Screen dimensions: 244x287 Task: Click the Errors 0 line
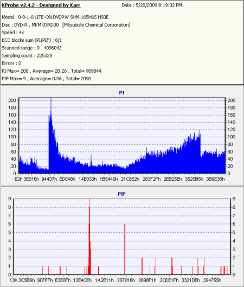[x=11, y=63]
